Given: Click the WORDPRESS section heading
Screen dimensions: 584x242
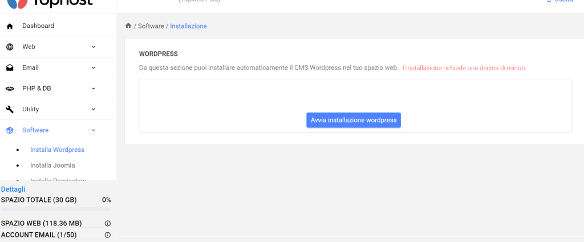Looking at the screenshot, I should click(159, 54).
